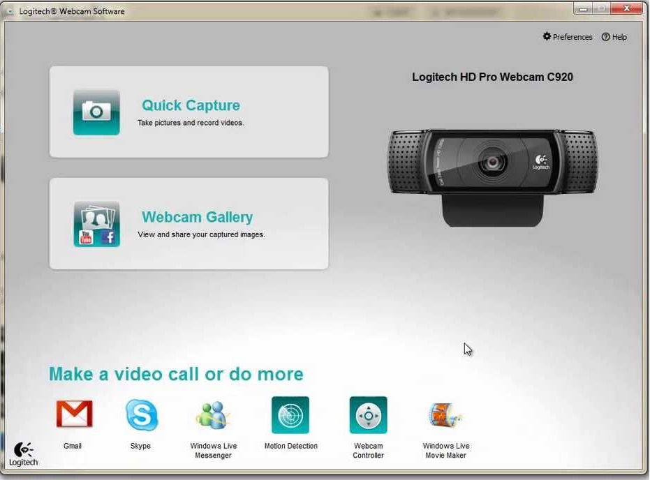Click "Make a video call or do more" heading
The height and width of the screenshot is (480, 650).
click(176, 374)
